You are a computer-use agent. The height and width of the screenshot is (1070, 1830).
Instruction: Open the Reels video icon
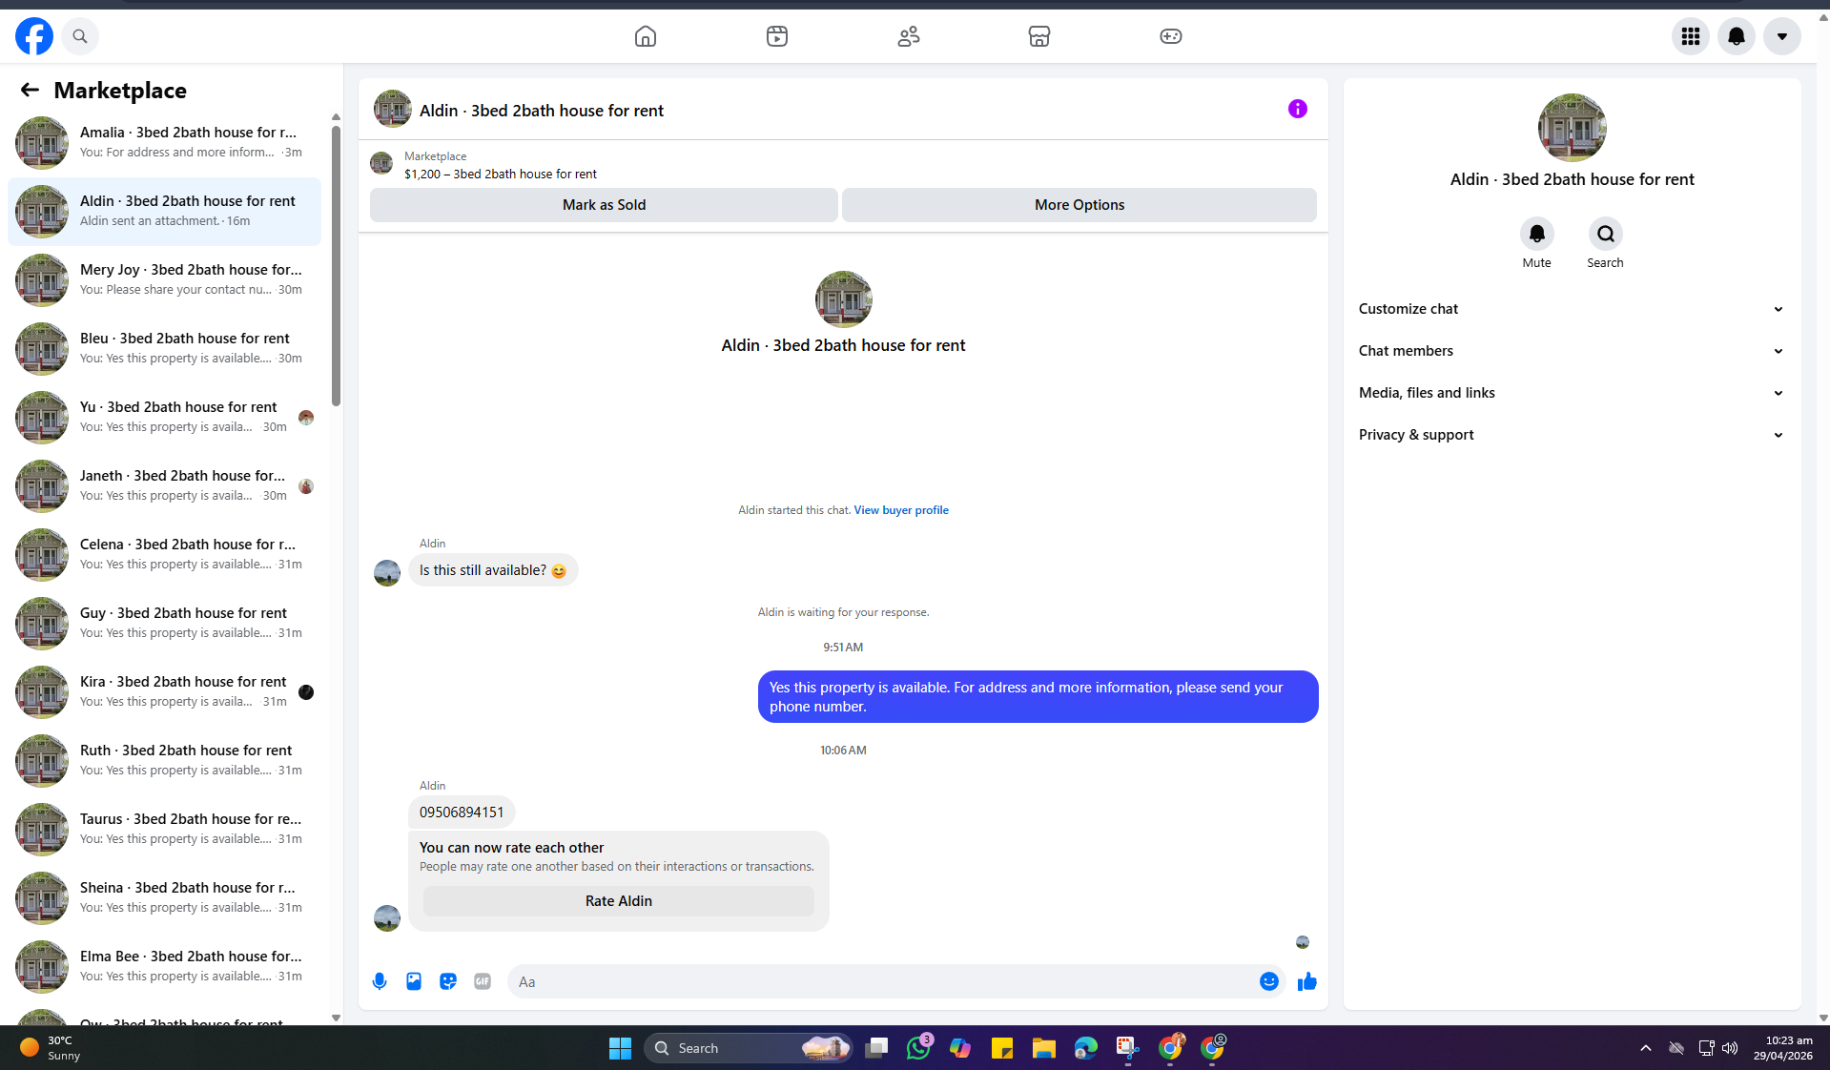click(x=777, y=36)
